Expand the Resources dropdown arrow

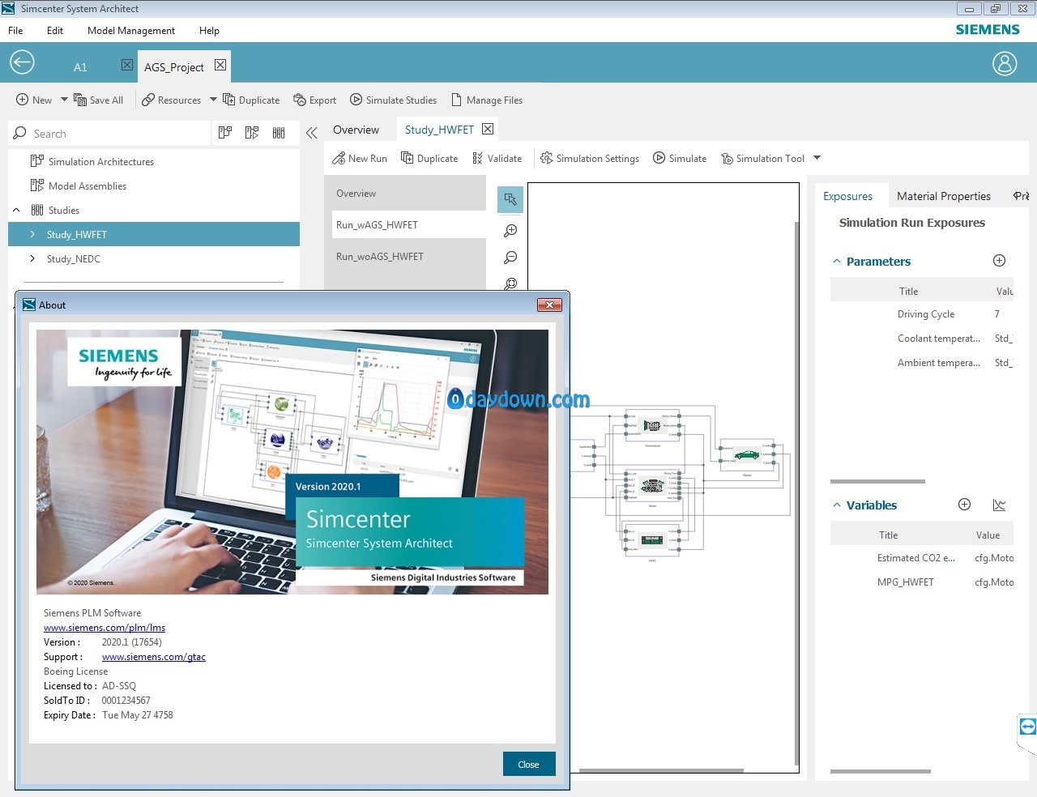click(213, 100)
